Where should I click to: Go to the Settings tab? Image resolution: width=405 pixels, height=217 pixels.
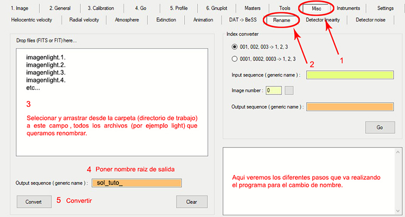coord(385,8)
